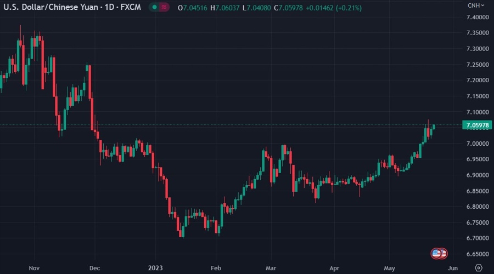The width and height of the screenshot is (494, 274).
Task: Open chart settings gear icon
Action: 479,268
